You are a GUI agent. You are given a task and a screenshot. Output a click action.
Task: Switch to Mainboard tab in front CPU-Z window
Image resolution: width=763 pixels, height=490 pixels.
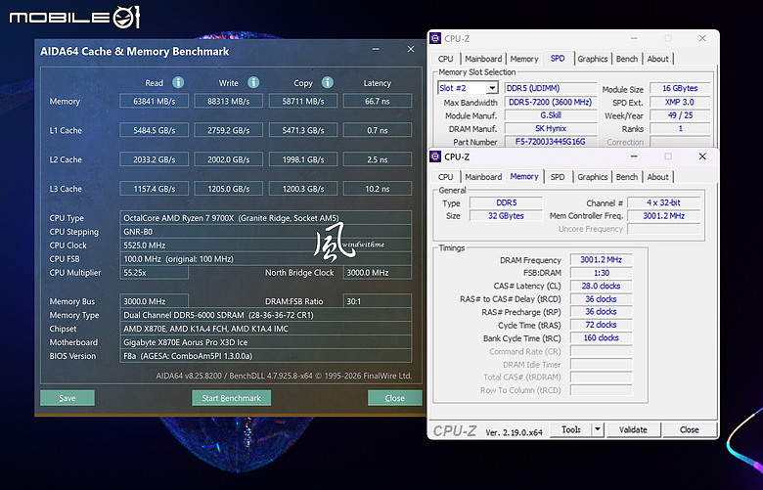click(x=483, y=177)
